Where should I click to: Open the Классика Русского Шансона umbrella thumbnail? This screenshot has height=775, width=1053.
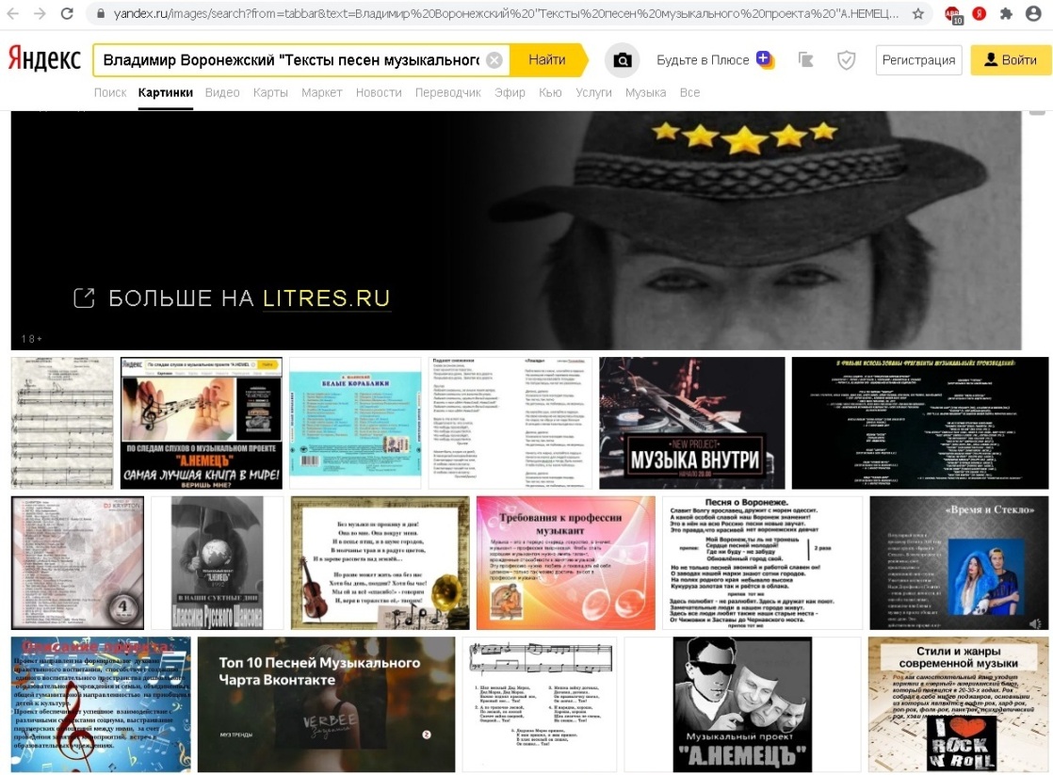217,563
